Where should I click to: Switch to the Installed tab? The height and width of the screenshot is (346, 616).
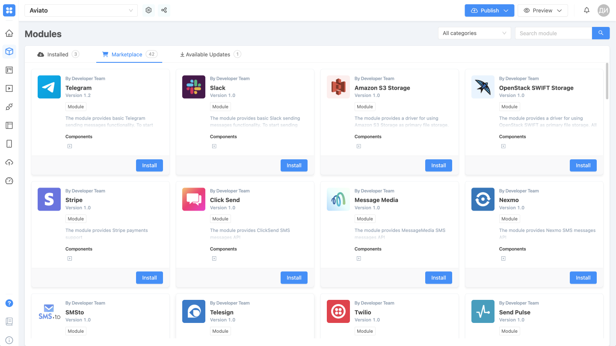tap(58, 54)
